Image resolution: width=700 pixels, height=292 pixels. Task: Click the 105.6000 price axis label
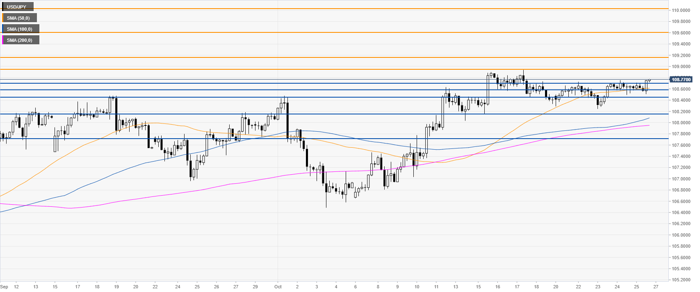[681, 258]
